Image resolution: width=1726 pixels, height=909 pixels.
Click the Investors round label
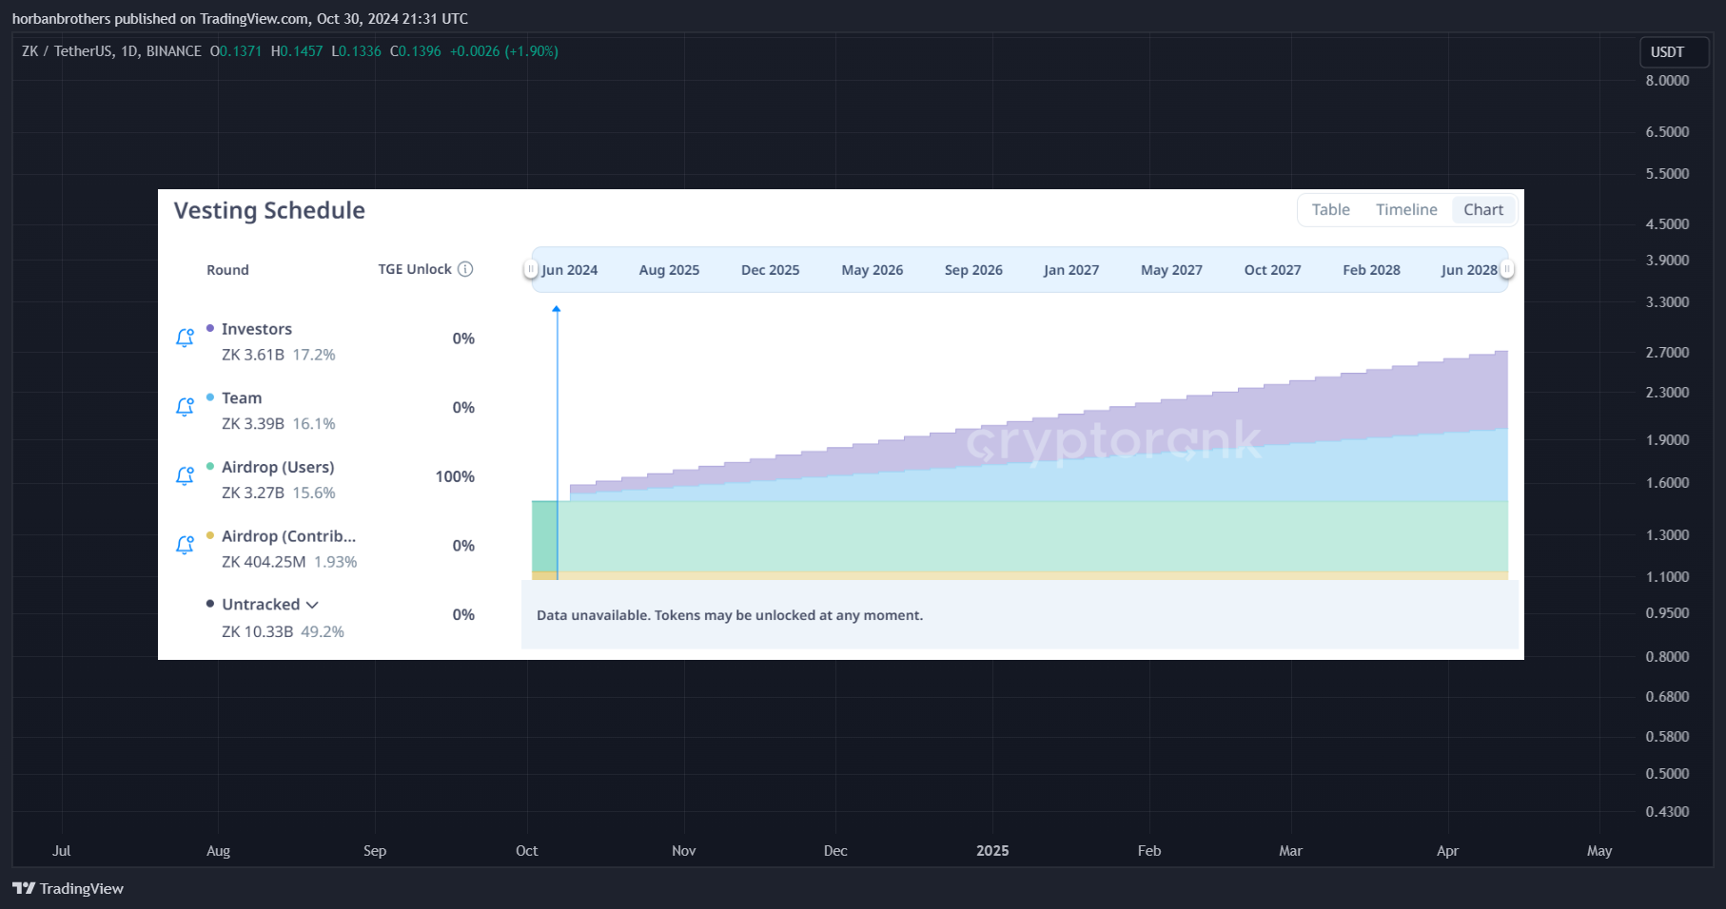pos(257,329)
